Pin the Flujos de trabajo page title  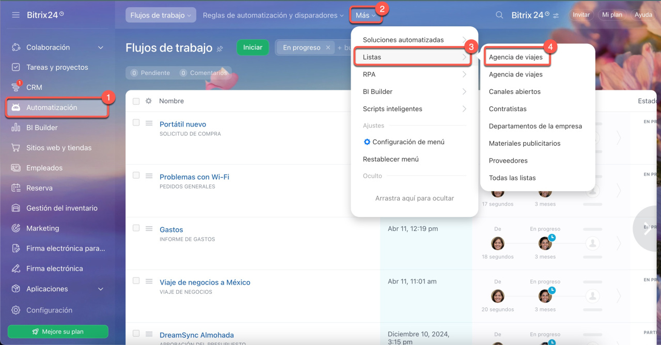click(220, 49)
